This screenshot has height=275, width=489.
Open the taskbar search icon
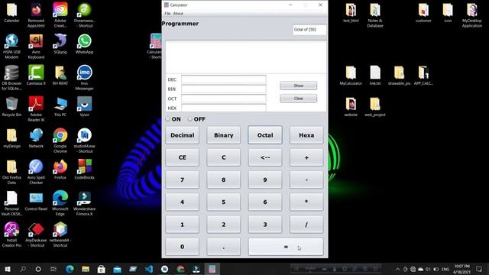[x=23, y=269]
